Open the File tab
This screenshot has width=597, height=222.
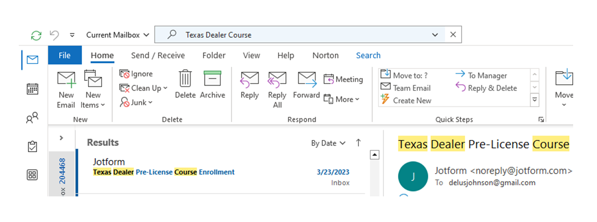tap(65, 55)
